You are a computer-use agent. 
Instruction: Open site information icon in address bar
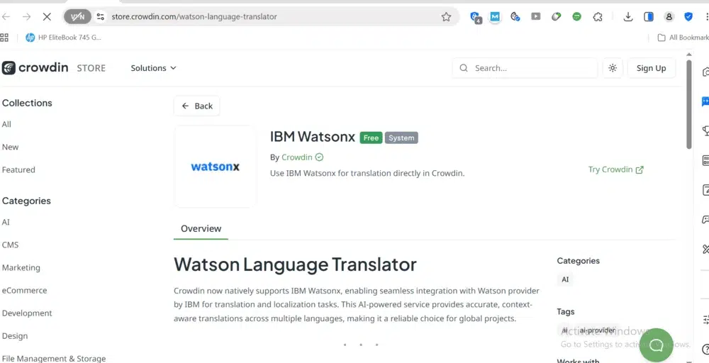[x=101, y=17]
